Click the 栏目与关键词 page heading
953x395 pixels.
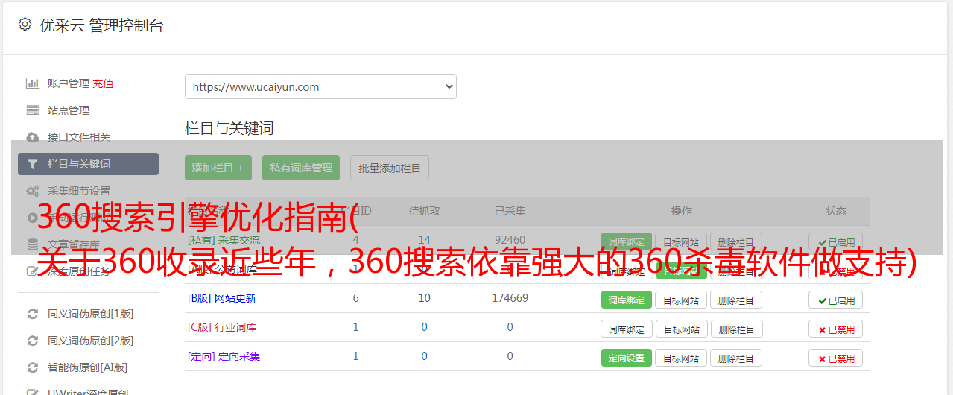click(x=229, y=128)
